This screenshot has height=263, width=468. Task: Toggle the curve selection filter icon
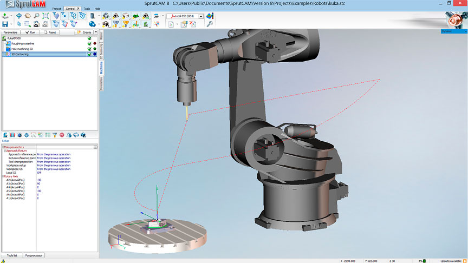[73, 16]
